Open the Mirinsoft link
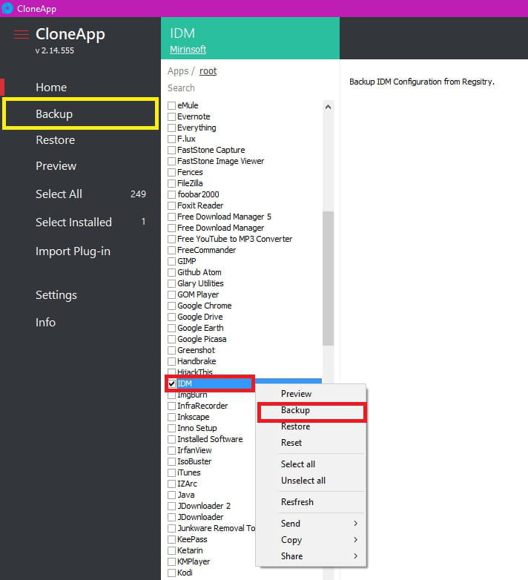 pyautogui.click(x=188, y=49)
